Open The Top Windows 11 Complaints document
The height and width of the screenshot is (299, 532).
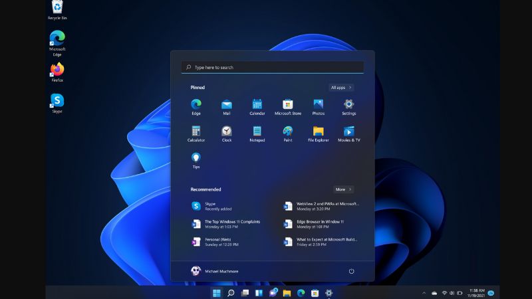click(227, 224)
